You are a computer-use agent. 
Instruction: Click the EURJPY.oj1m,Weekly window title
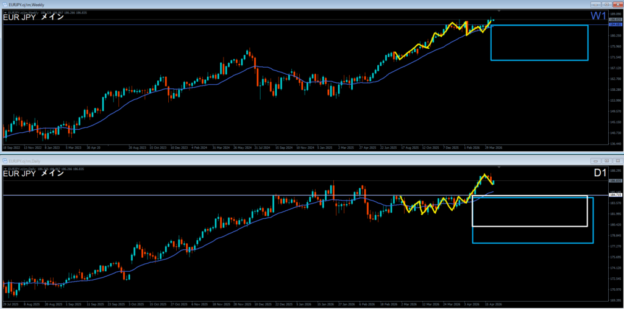[26, 5]
